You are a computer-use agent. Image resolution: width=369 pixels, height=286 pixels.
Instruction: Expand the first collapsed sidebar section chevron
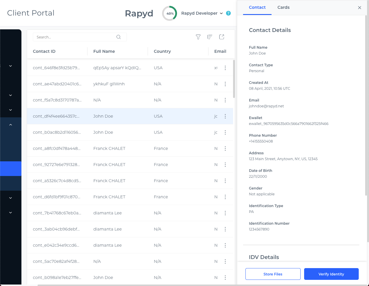[11, 66]
